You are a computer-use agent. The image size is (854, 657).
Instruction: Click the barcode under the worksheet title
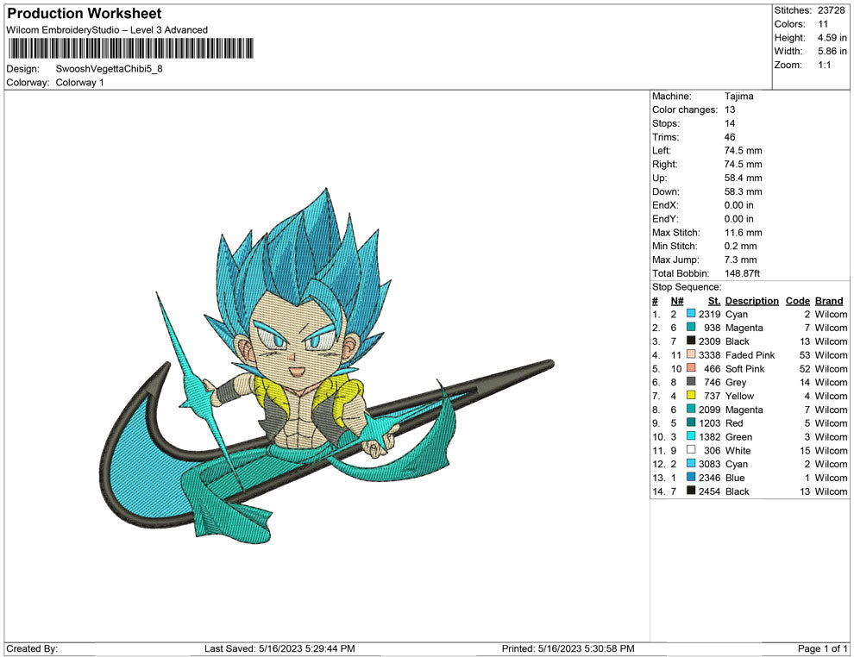[x=131, y=48]
